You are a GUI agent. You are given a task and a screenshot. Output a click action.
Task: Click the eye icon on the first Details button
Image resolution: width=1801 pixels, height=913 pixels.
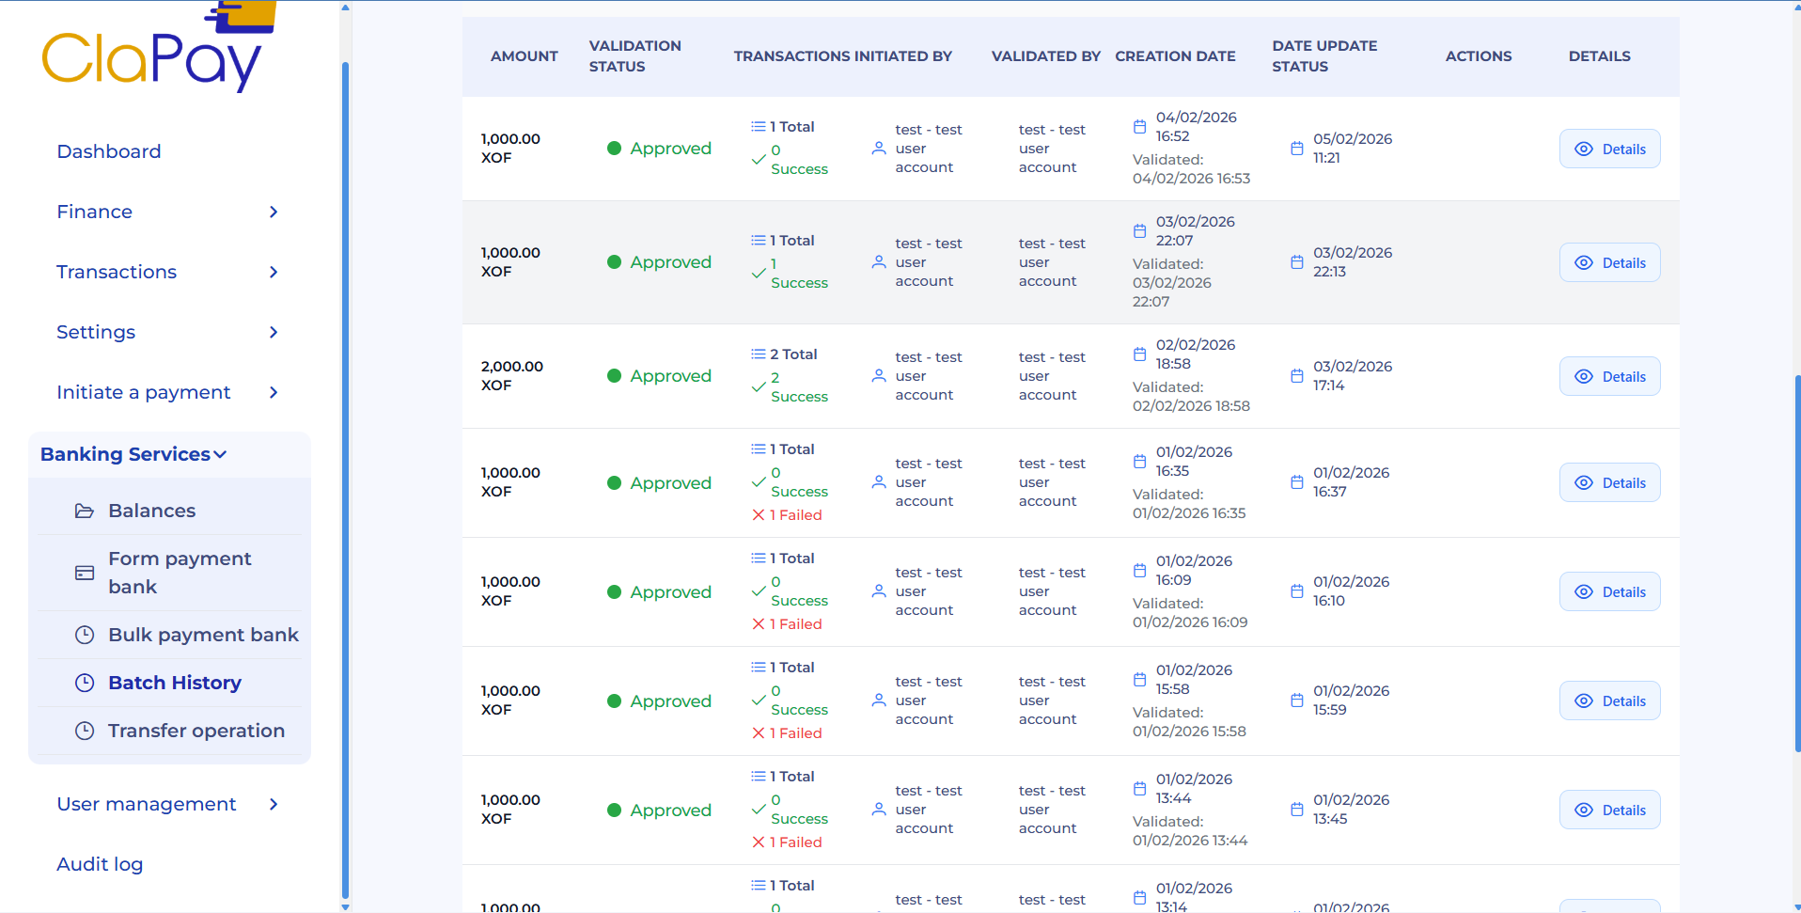1584,149
